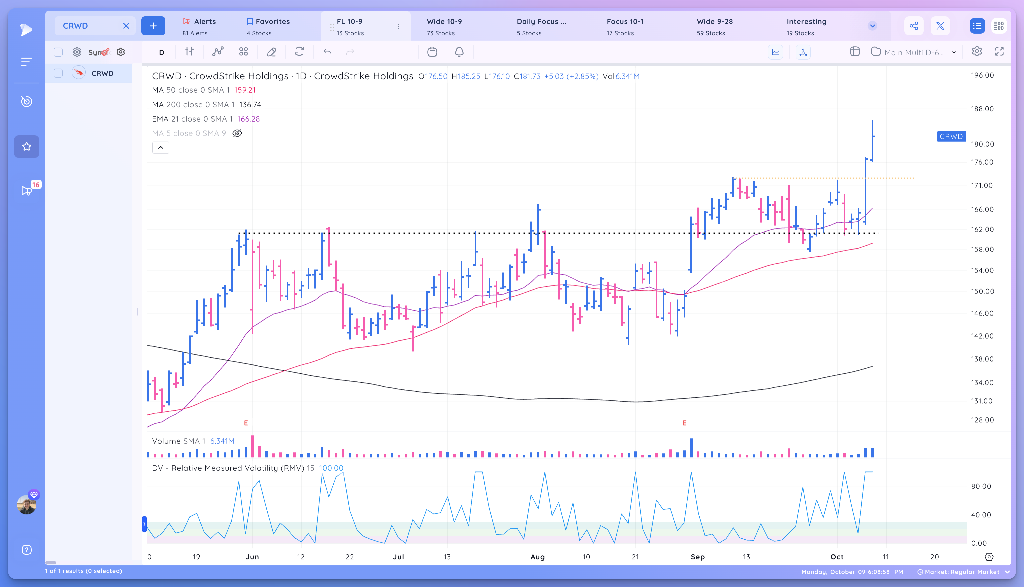Open the Wide 9-28 watchlist tab

pos(726,27)
